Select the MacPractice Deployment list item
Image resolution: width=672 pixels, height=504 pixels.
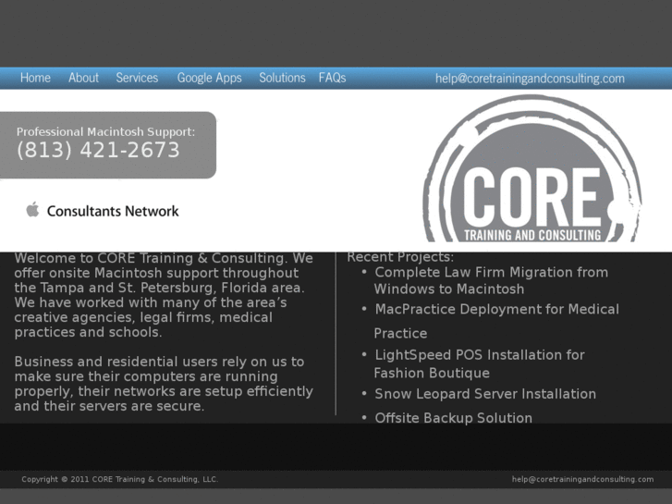click(495, 309)
